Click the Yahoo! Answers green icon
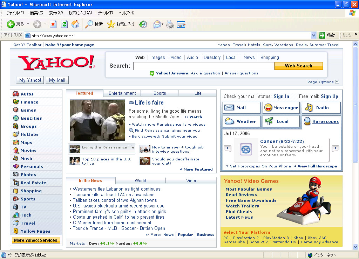This screenshot has height=259, width=359. (152, 73)
